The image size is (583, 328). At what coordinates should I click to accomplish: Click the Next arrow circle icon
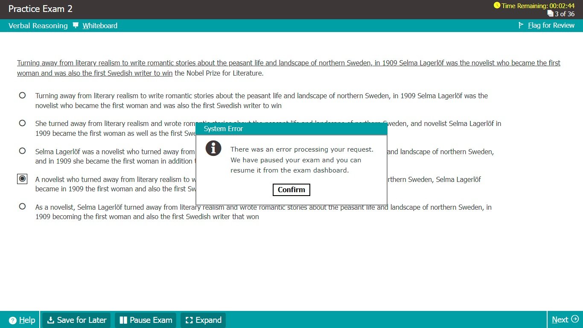point(575,319)
